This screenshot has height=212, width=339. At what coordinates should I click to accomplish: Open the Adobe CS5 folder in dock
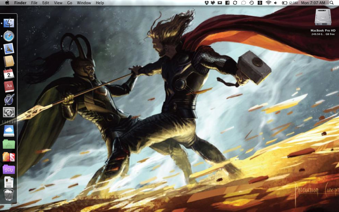(x=9, y=157)
